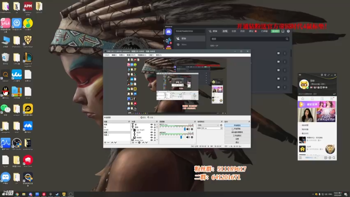
Task: Open the scene transition type dropdown
Action: 208,125
